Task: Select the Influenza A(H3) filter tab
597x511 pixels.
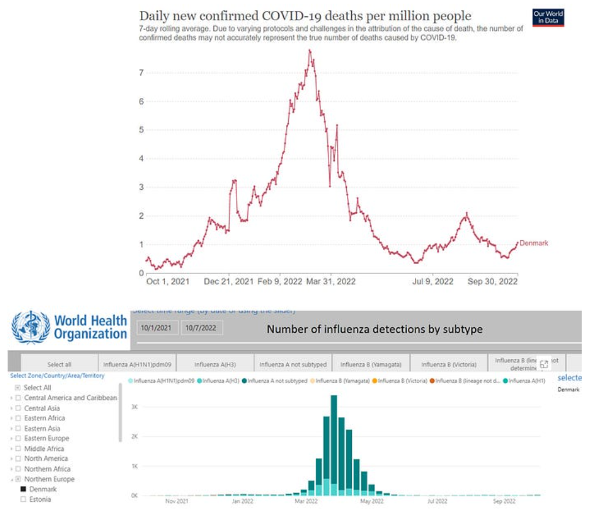Action: [215, 365]
